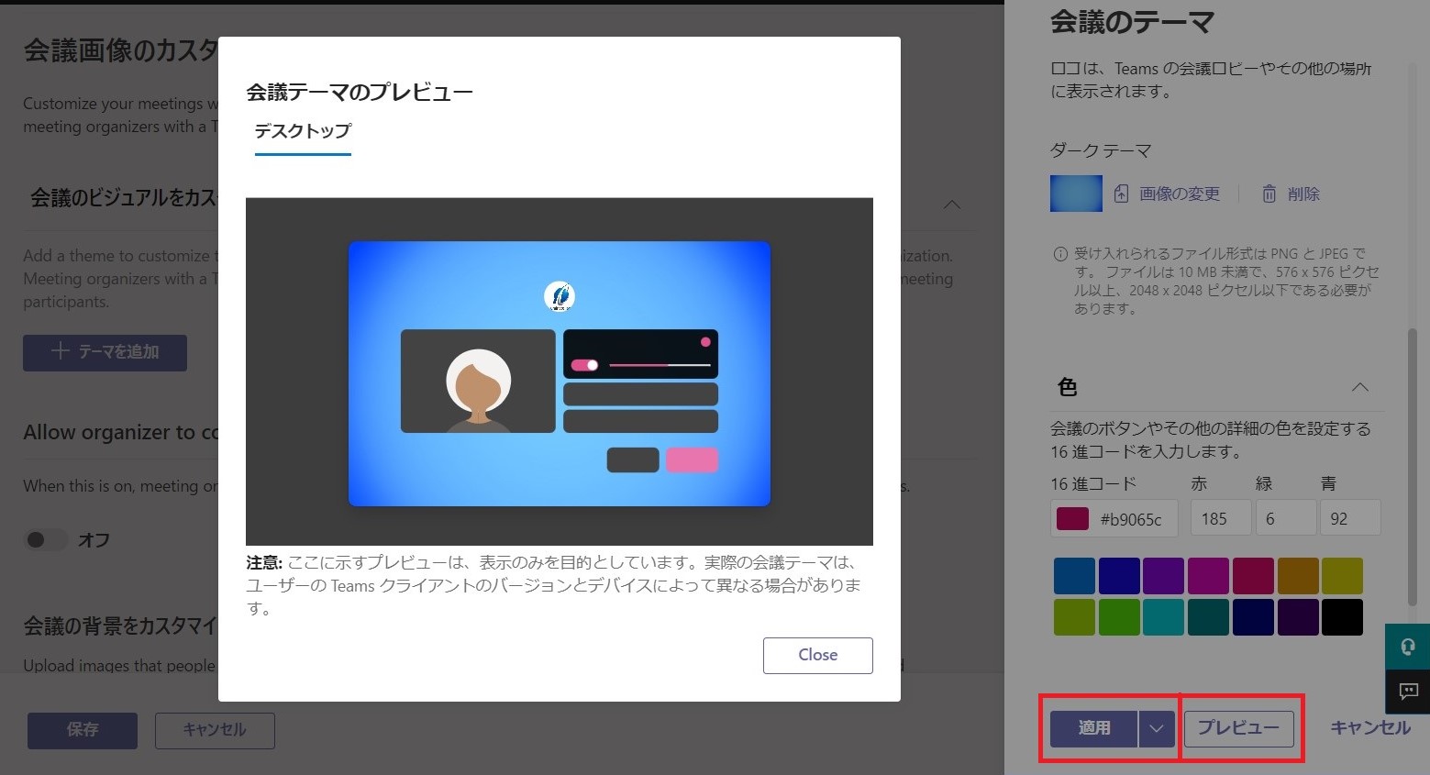The height and width of the screenshot is (775, 1430).
Task: Click the red value field 185
Action: (1221, 518)
